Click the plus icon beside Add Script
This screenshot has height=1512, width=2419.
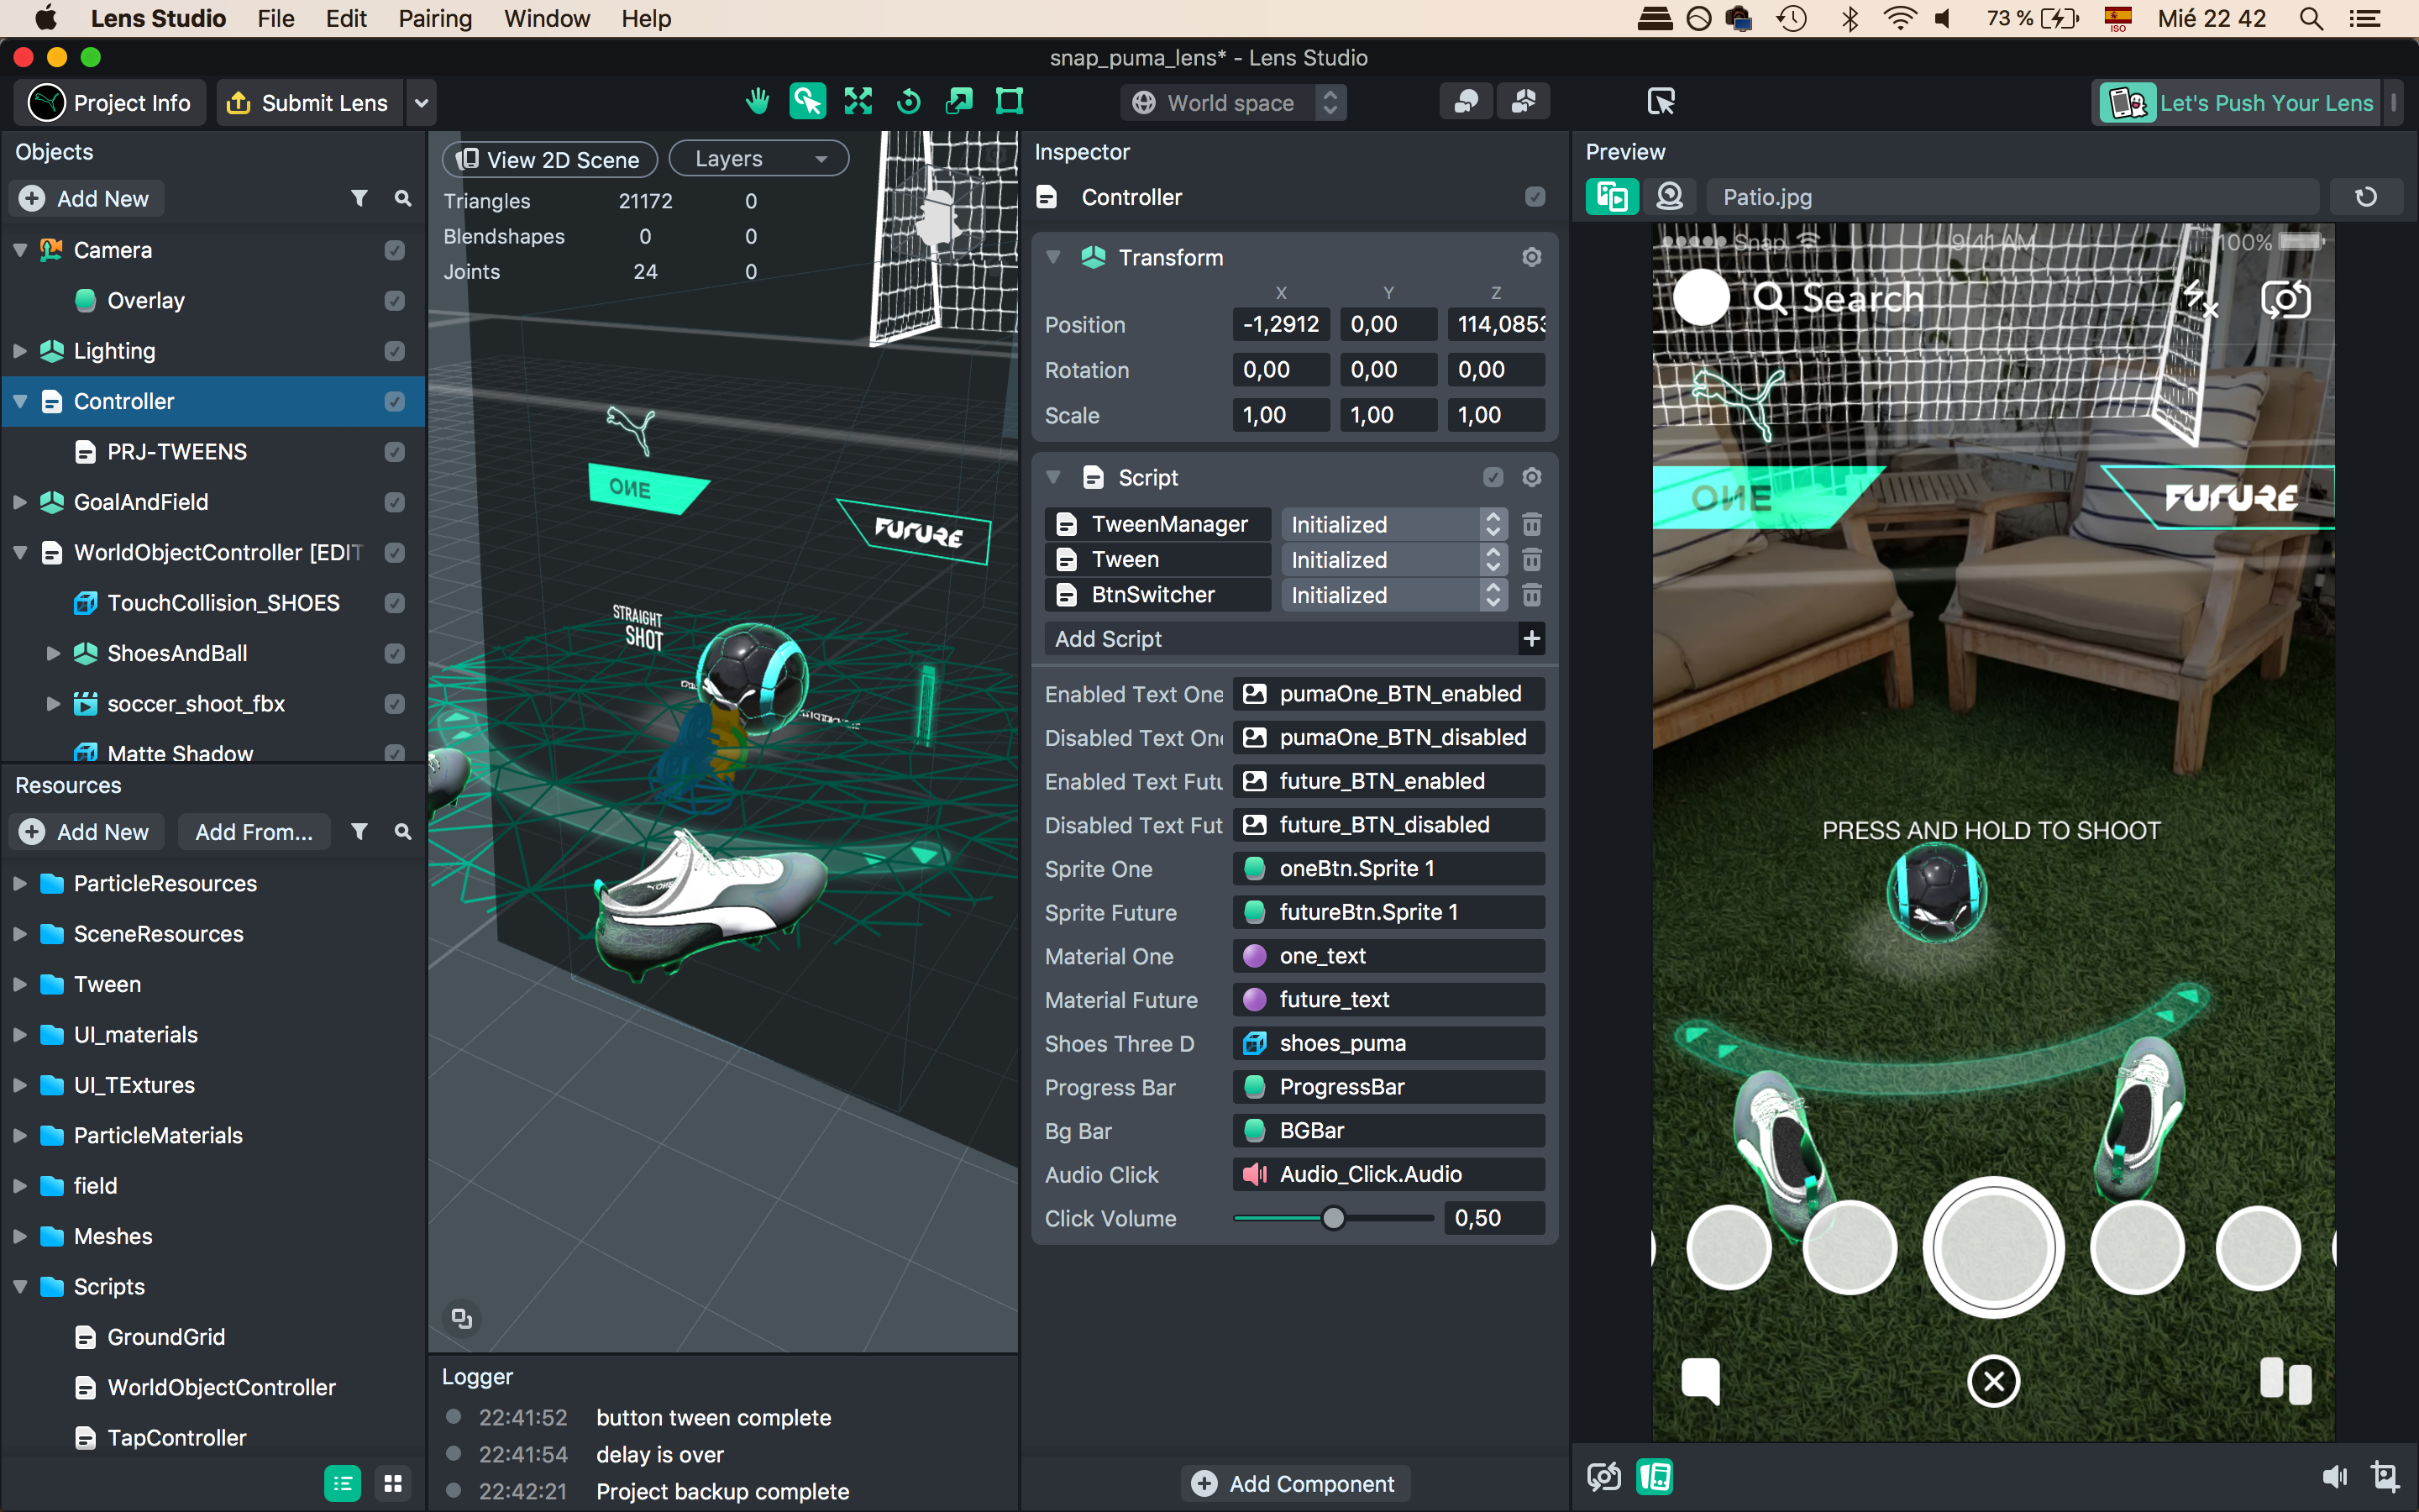pos(1531,639)
